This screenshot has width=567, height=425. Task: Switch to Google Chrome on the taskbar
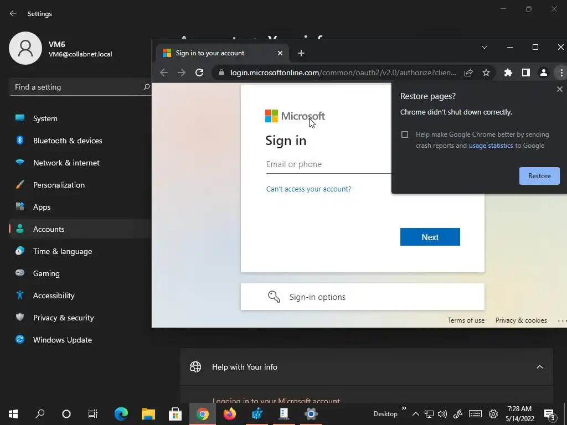click(x=203, y=414)
